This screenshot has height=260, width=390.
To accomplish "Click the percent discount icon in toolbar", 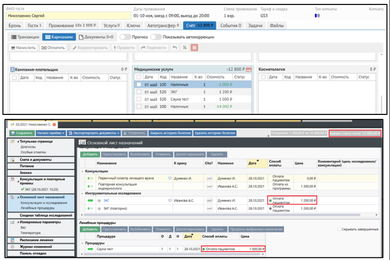I will click(185, 48).
